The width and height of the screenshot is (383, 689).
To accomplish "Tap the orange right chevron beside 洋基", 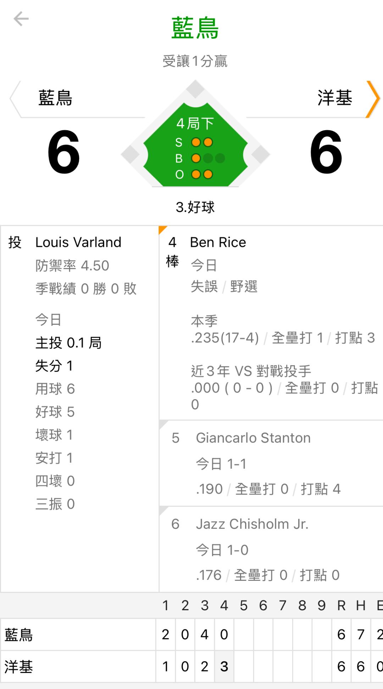I will tap(373, 99).
